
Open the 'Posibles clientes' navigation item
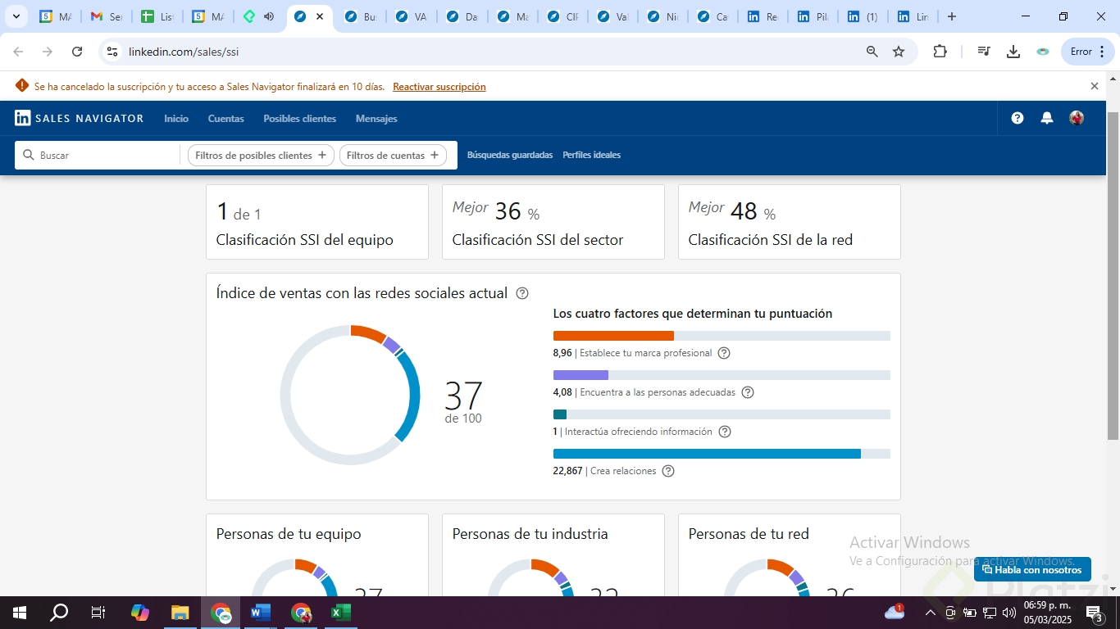point(300,119)
